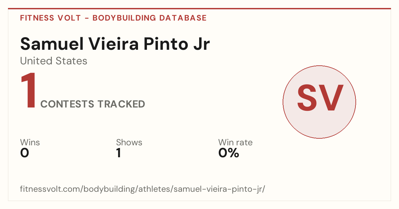Click the SV initials avatar circle

[319, 102]
